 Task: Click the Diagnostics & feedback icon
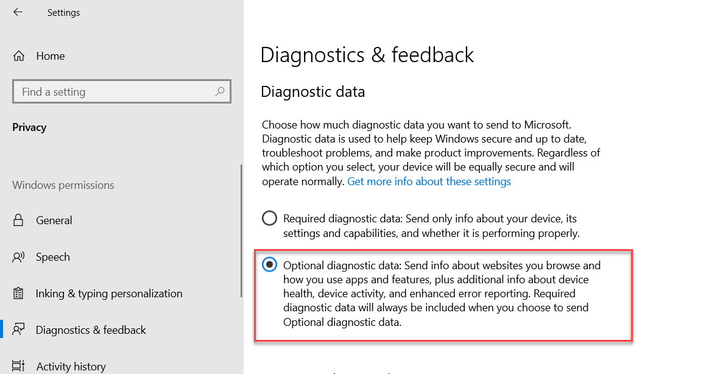[18, 330]
